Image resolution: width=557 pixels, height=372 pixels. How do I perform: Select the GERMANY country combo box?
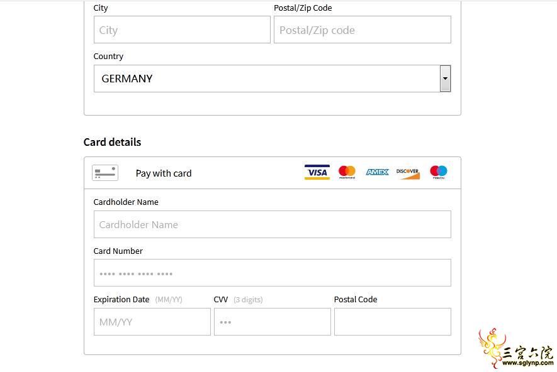click(272, 79)
